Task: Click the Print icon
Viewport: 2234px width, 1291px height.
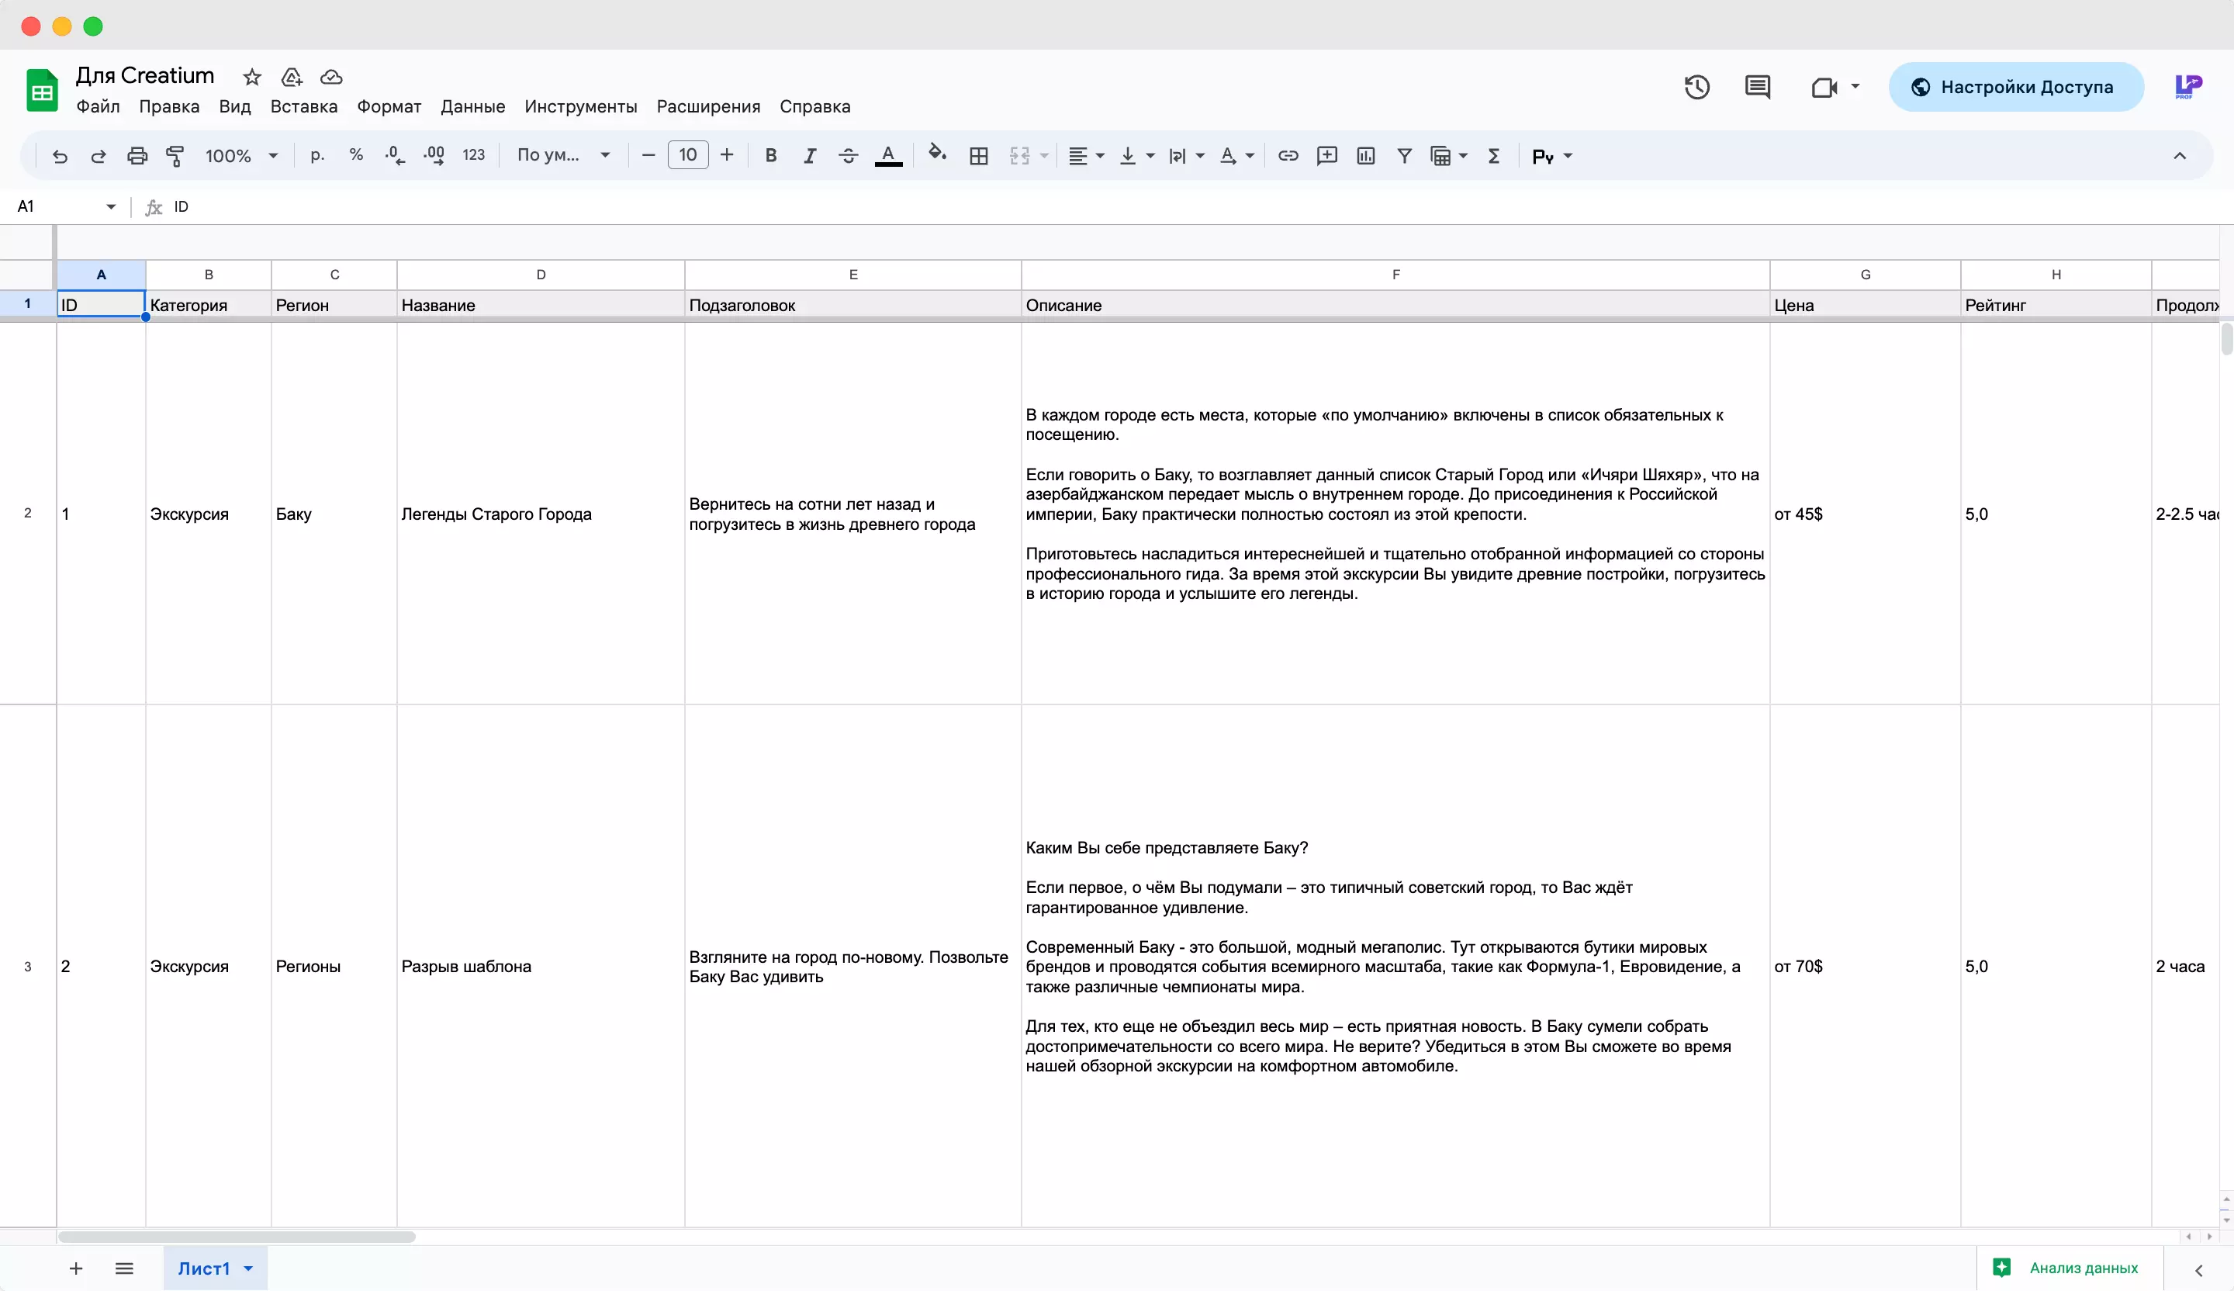Action: (x=137, y=156)
